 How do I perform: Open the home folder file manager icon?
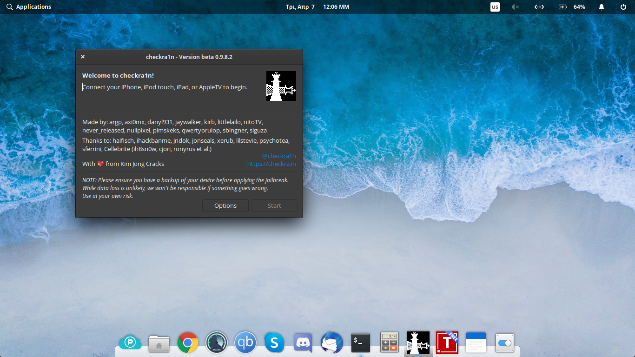159,343
